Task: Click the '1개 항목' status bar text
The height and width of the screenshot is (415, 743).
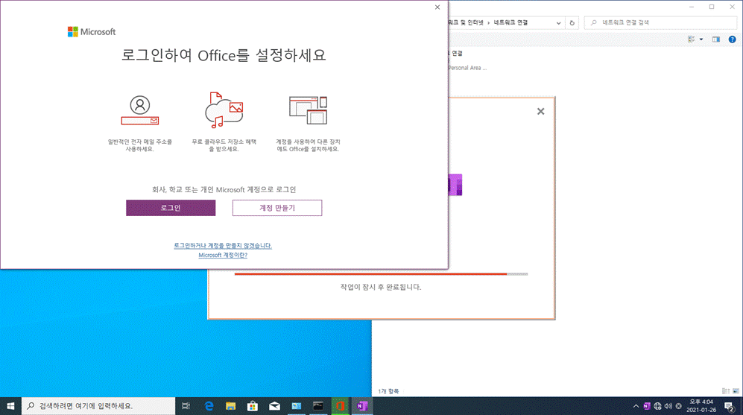Action: click(x=388, y=391)
